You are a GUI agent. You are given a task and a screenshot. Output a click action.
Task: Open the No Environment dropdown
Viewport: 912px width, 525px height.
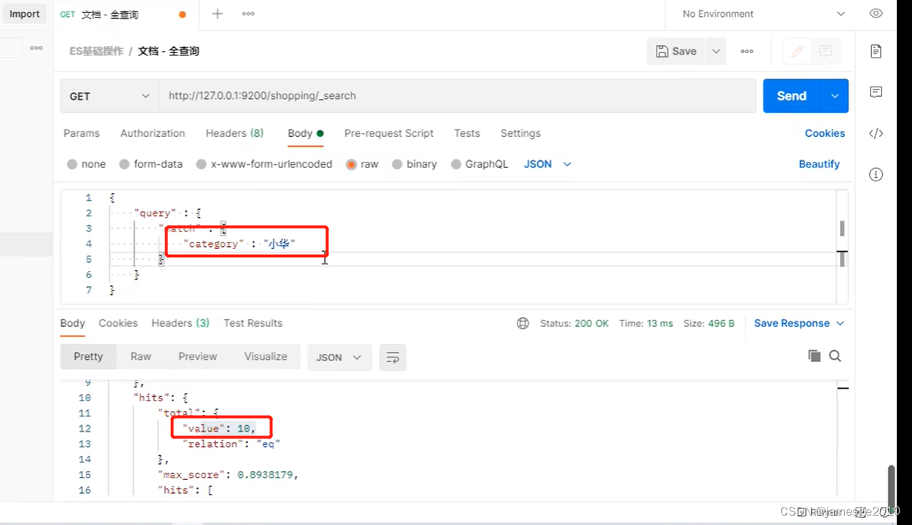point(763,14)
